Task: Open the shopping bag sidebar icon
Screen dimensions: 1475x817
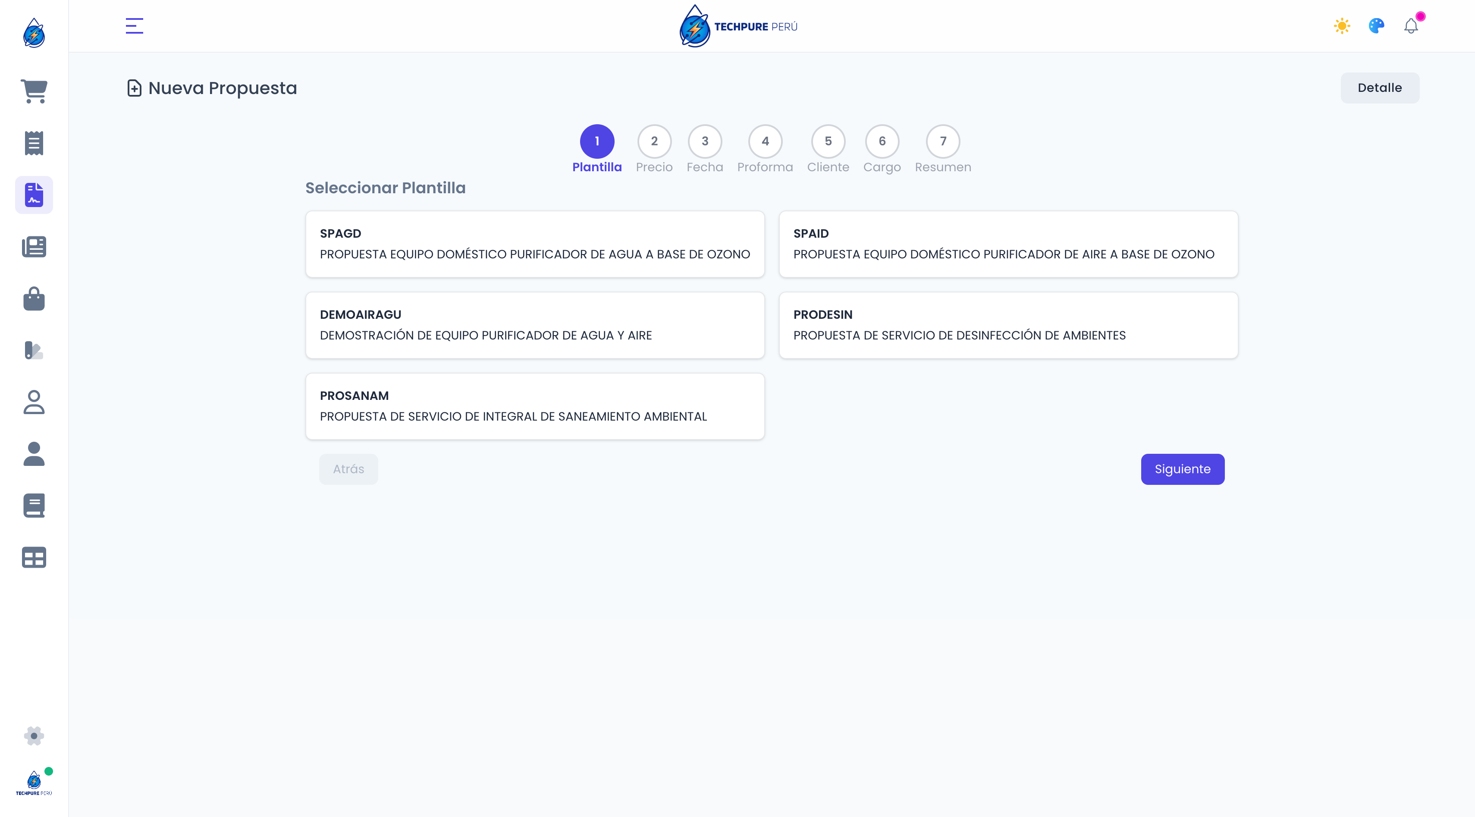Action: [x=34, y=299]
